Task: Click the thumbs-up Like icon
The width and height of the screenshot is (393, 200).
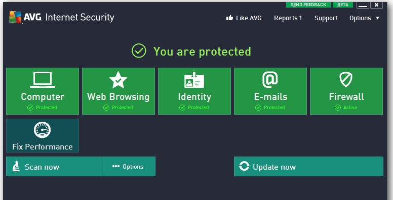Action: [x=229, y=18]
